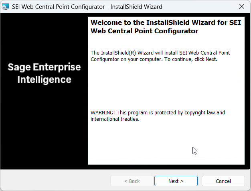
Task: Click Next to continue the installation
Action: pyautogui.click(x=176, y=181)
